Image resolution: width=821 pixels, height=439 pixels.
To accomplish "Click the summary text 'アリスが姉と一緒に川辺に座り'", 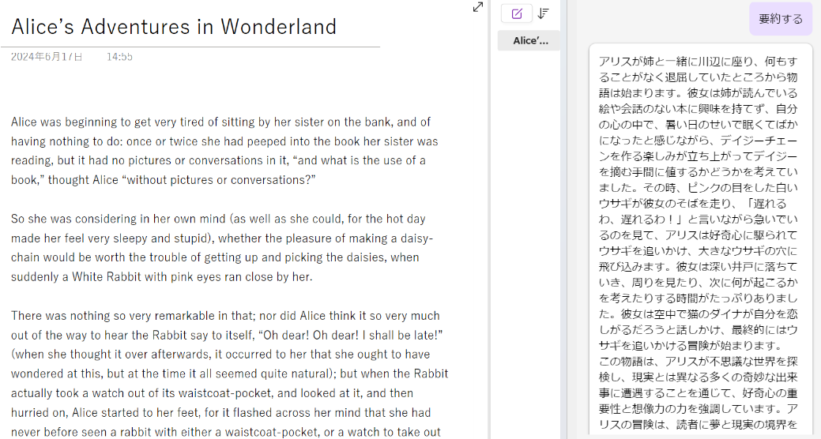I will (x=676, y=62).
